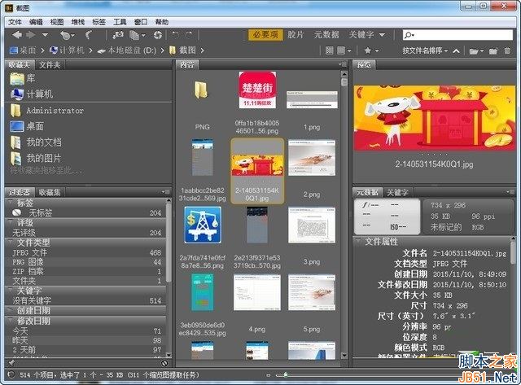Click the boomerang return-to-application icon
This screenshot has height=385, width=521.
89,34
